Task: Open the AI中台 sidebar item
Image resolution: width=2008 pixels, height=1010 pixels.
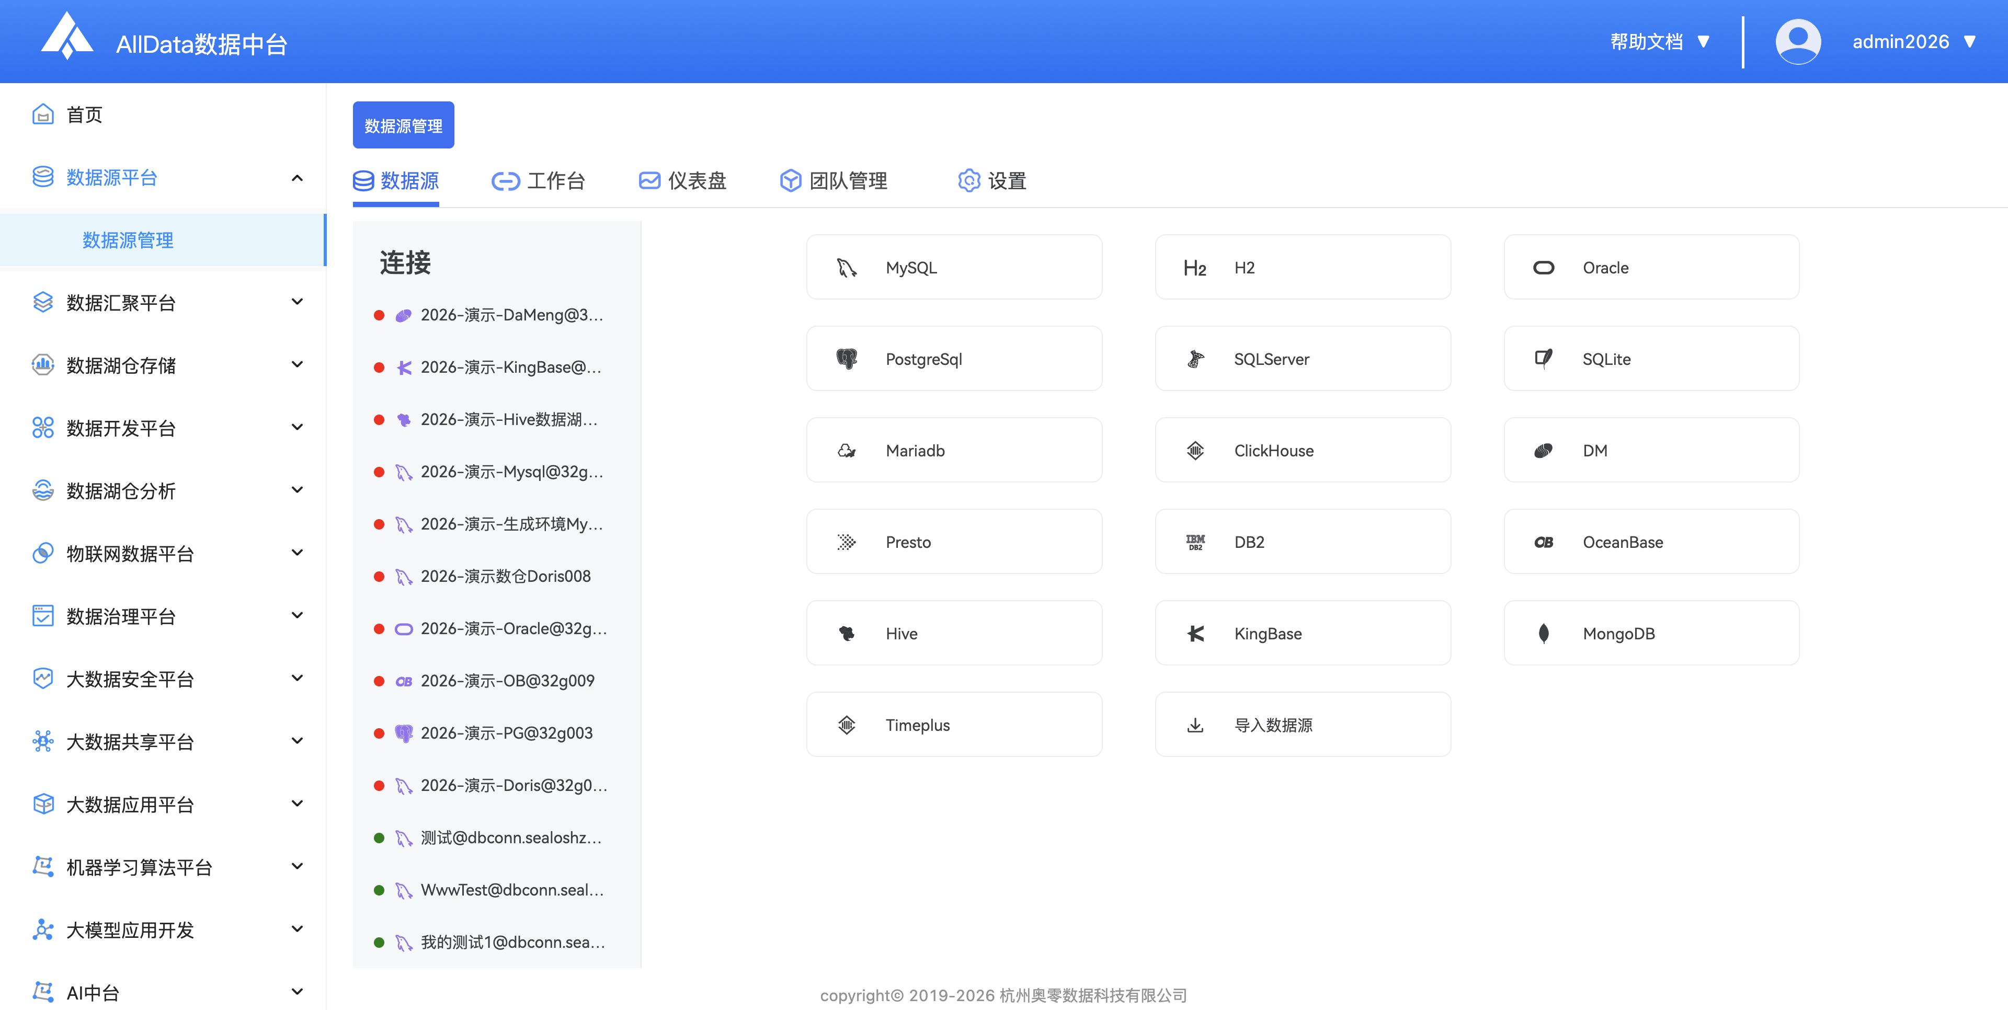Action: pyautogui.click(x=162, y=992)
